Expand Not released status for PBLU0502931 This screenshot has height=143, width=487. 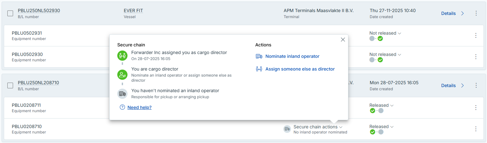(x=385, y=33)
